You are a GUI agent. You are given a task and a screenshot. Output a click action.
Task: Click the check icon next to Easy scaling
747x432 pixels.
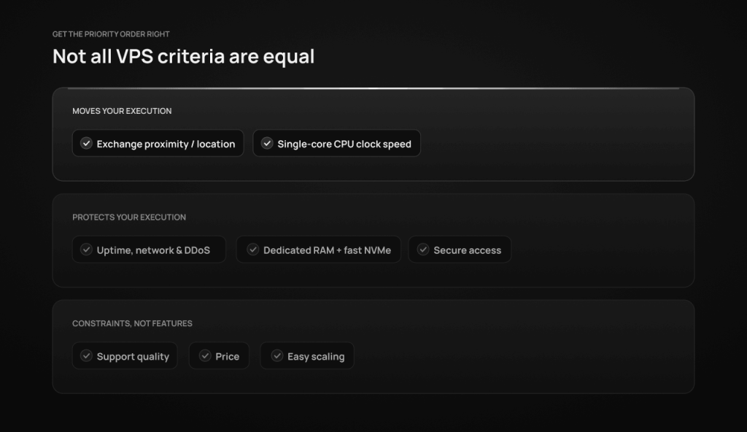tap(276, 355)
